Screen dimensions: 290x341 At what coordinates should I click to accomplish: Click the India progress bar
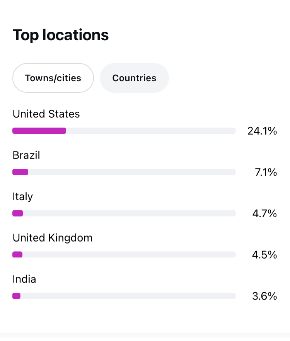[x=124, y=296]
